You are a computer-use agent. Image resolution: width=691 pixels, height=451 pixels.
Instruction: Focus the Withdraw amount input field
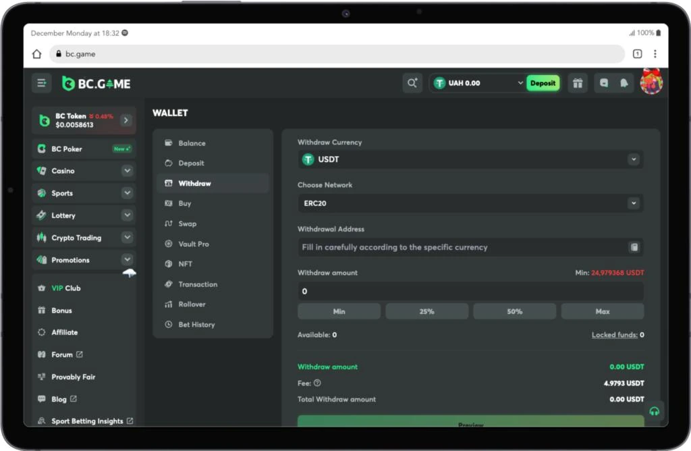click(x=470, y=292)
